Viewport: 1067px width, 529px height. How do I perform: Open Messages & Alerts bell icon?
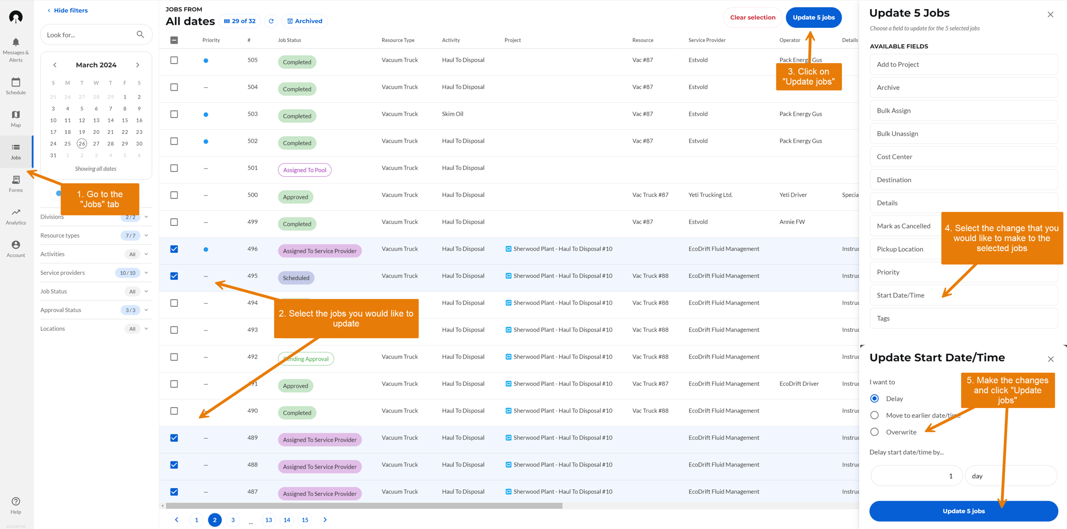pyautogui.click(x=16, y=42)
